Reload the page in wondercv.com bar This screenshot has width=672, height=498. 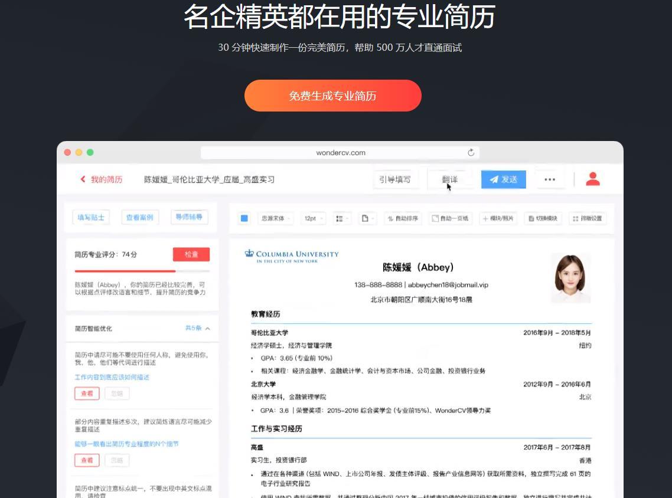coord(471,152)
